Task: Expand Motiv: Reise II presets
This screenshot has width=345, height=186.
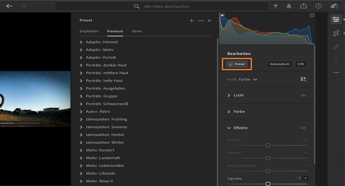Action: [x=81, y=181]
